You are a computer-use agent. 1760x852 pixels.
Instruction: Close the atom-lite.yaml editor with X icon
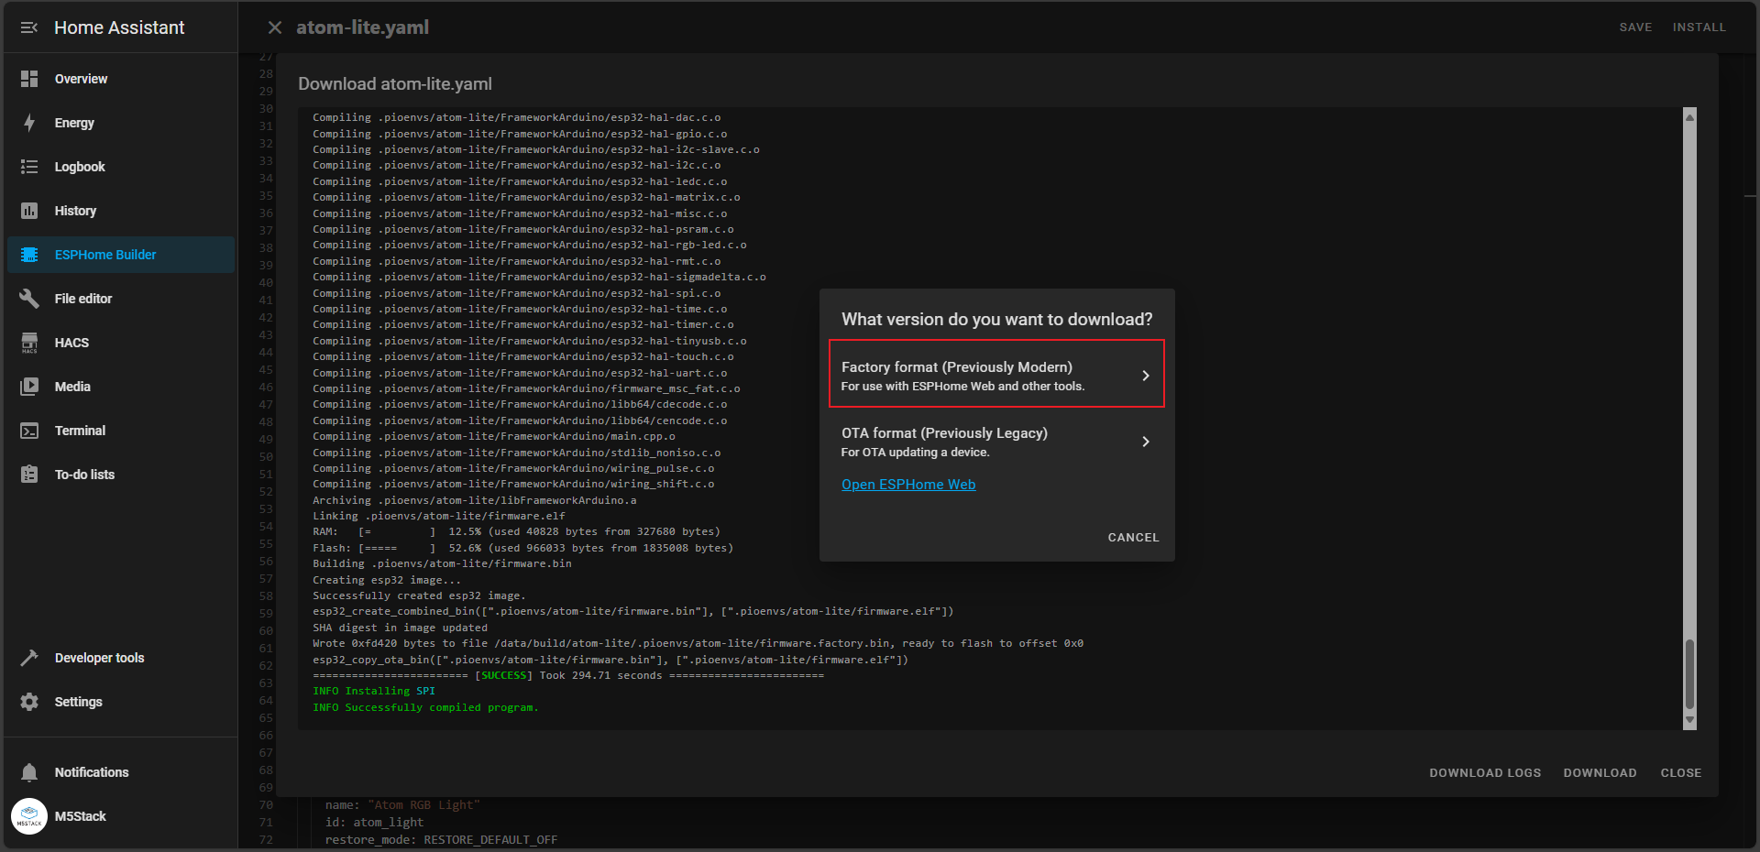click(274, 27)
